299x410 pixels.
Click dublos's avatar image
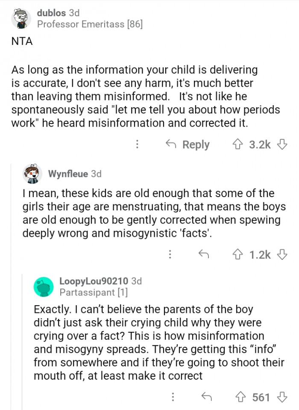point(20,18)
